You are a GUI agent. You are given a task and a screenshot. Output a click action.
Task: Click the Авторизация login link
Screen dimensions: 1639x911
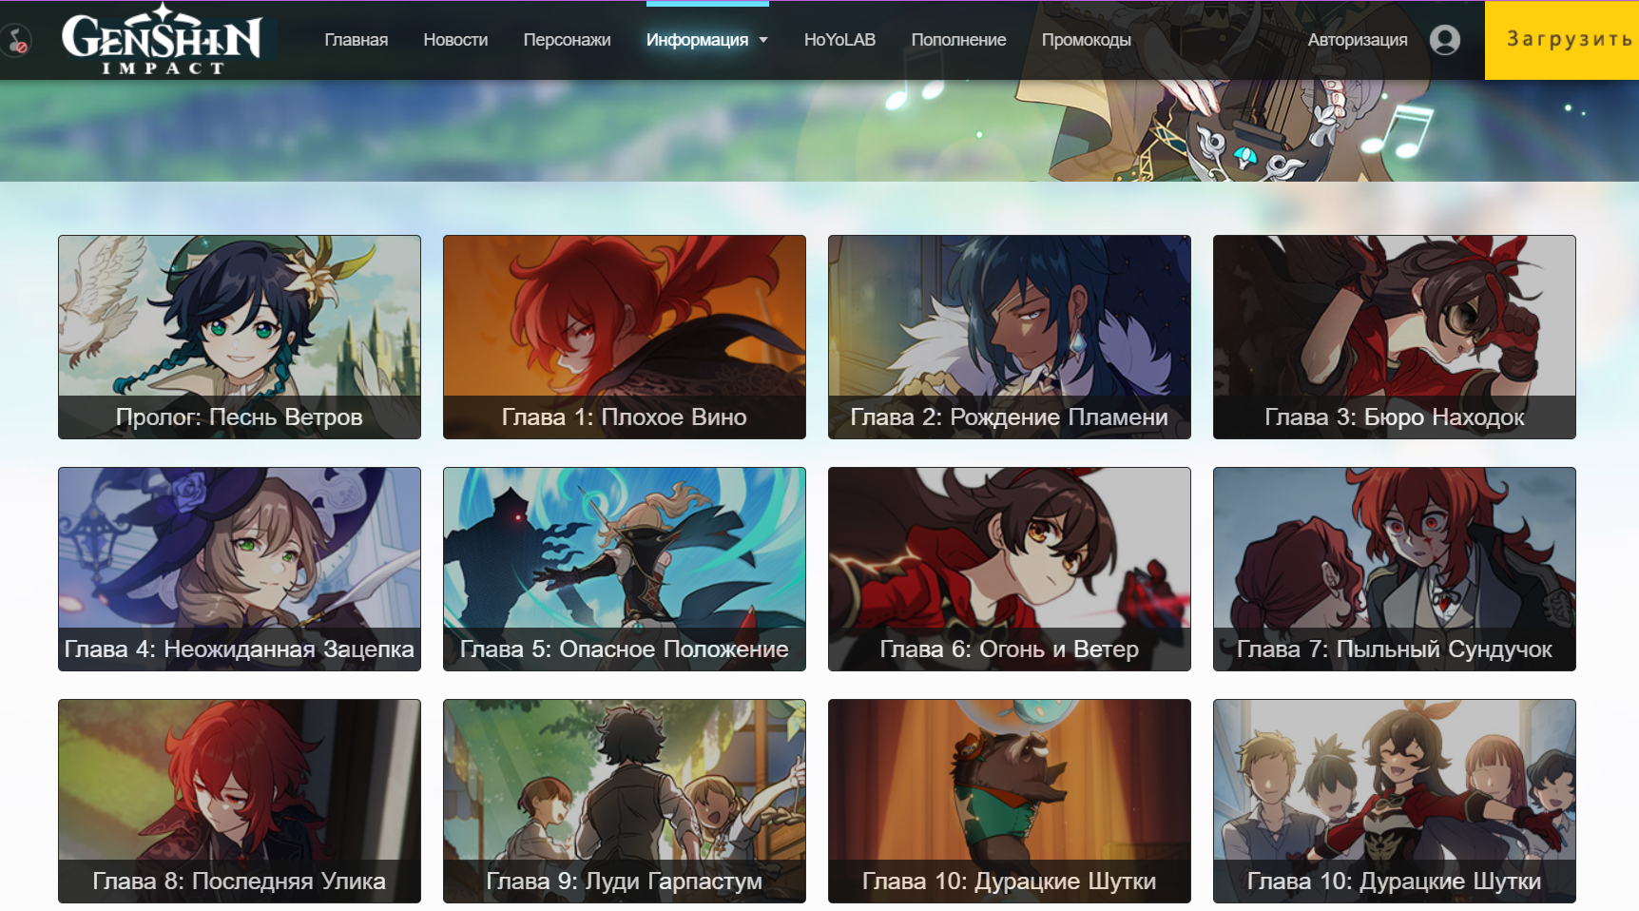point(1358,40)
